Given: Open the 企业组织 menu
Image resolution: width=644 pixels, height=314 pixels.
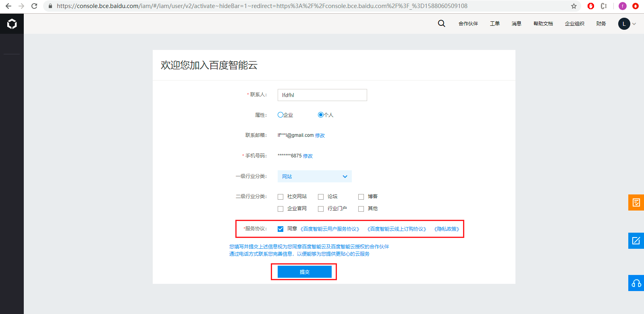Looking at the screenshot, I should tap(575, 24).
